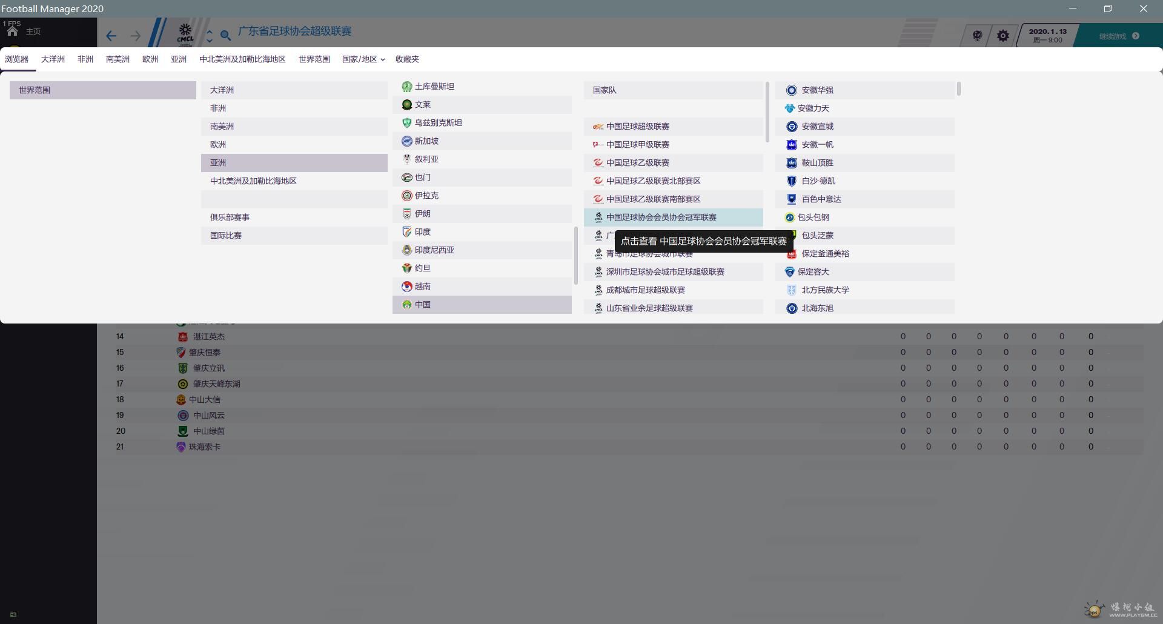This screenshot has height=624, width=1163.
Task: Click the search magnifier icon
Action: (225, 36)
